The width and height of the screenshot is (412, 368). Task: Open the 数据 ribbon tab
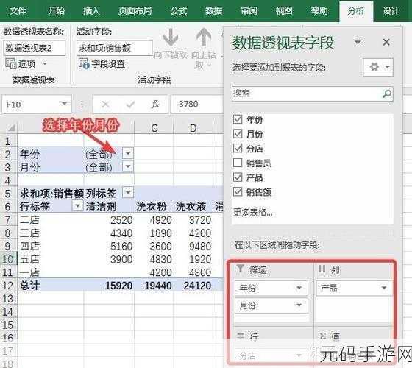[x=213, y=11]
